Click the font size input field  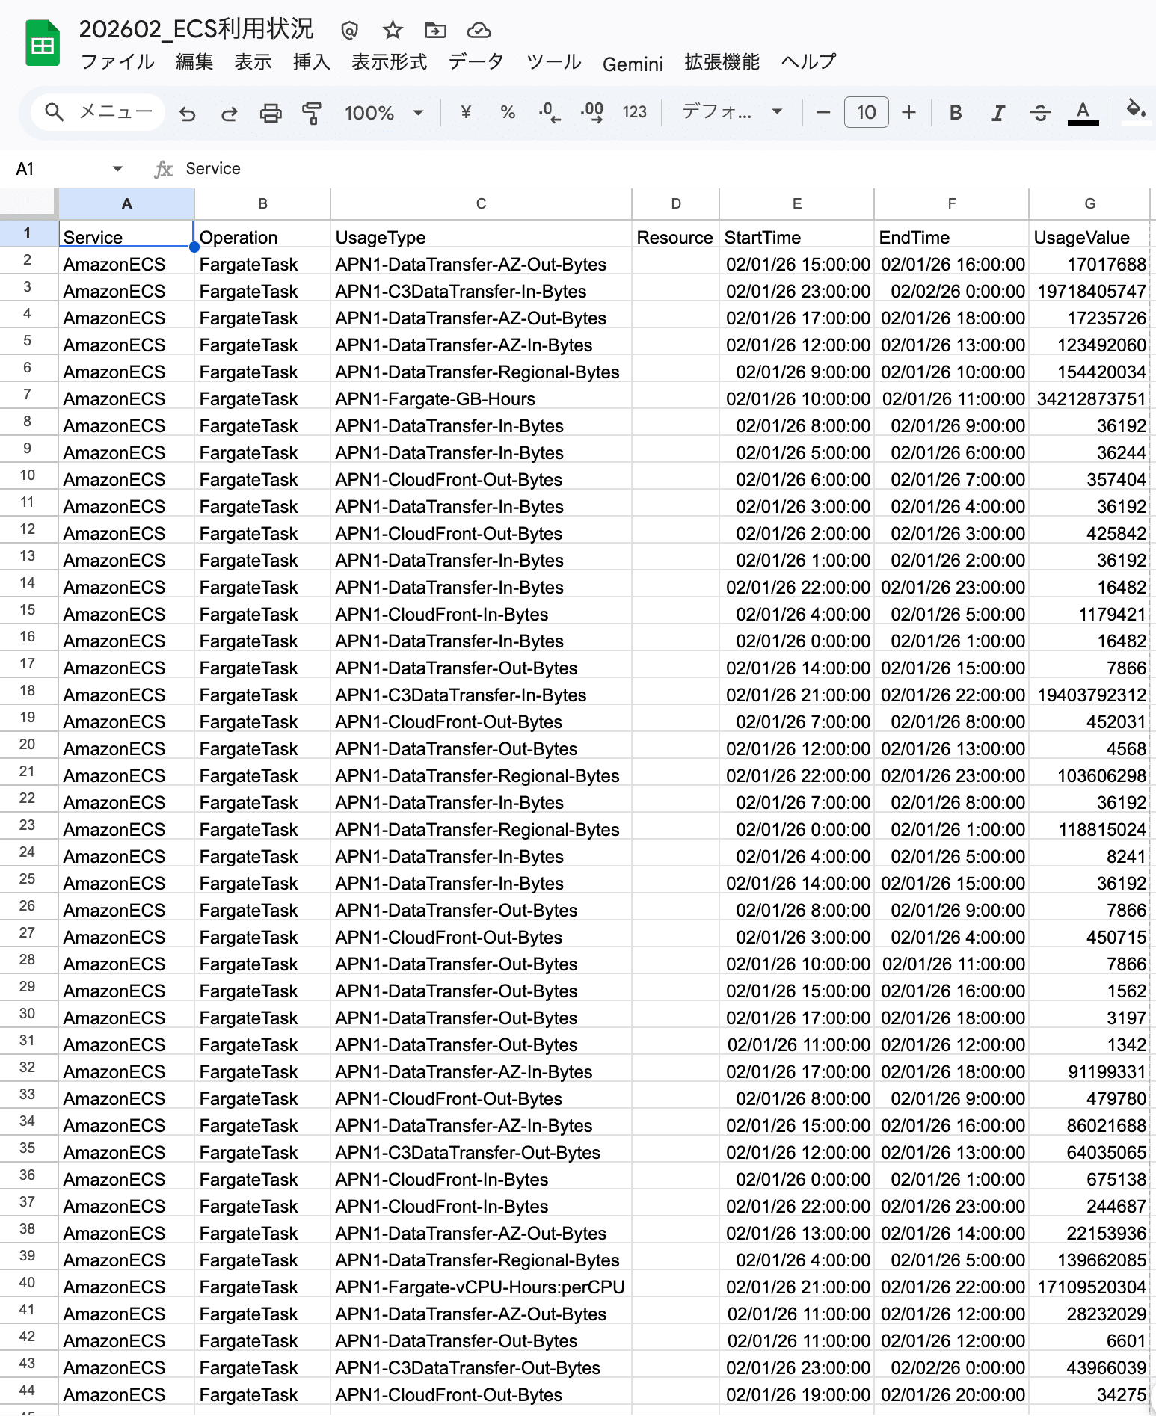tap(866, 113)
